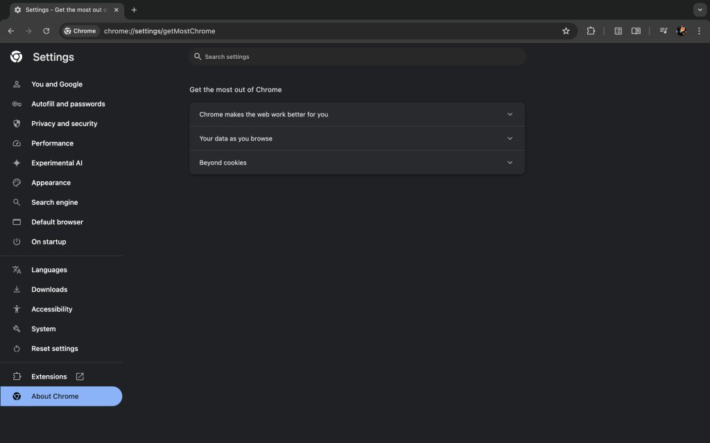
Task: Select Appearance in the sidebar
Action: [x=51, y=183]
